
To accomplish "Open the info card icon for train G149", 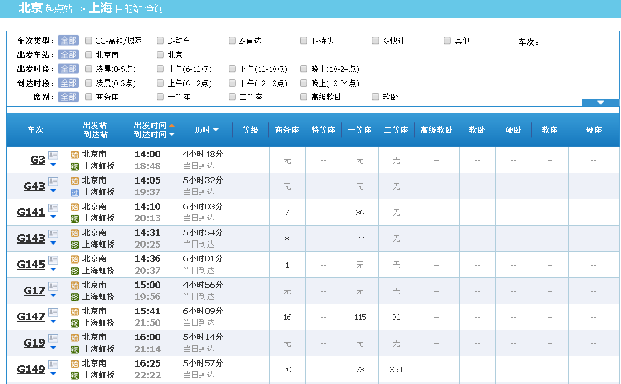I will click(x=53, y=364).
